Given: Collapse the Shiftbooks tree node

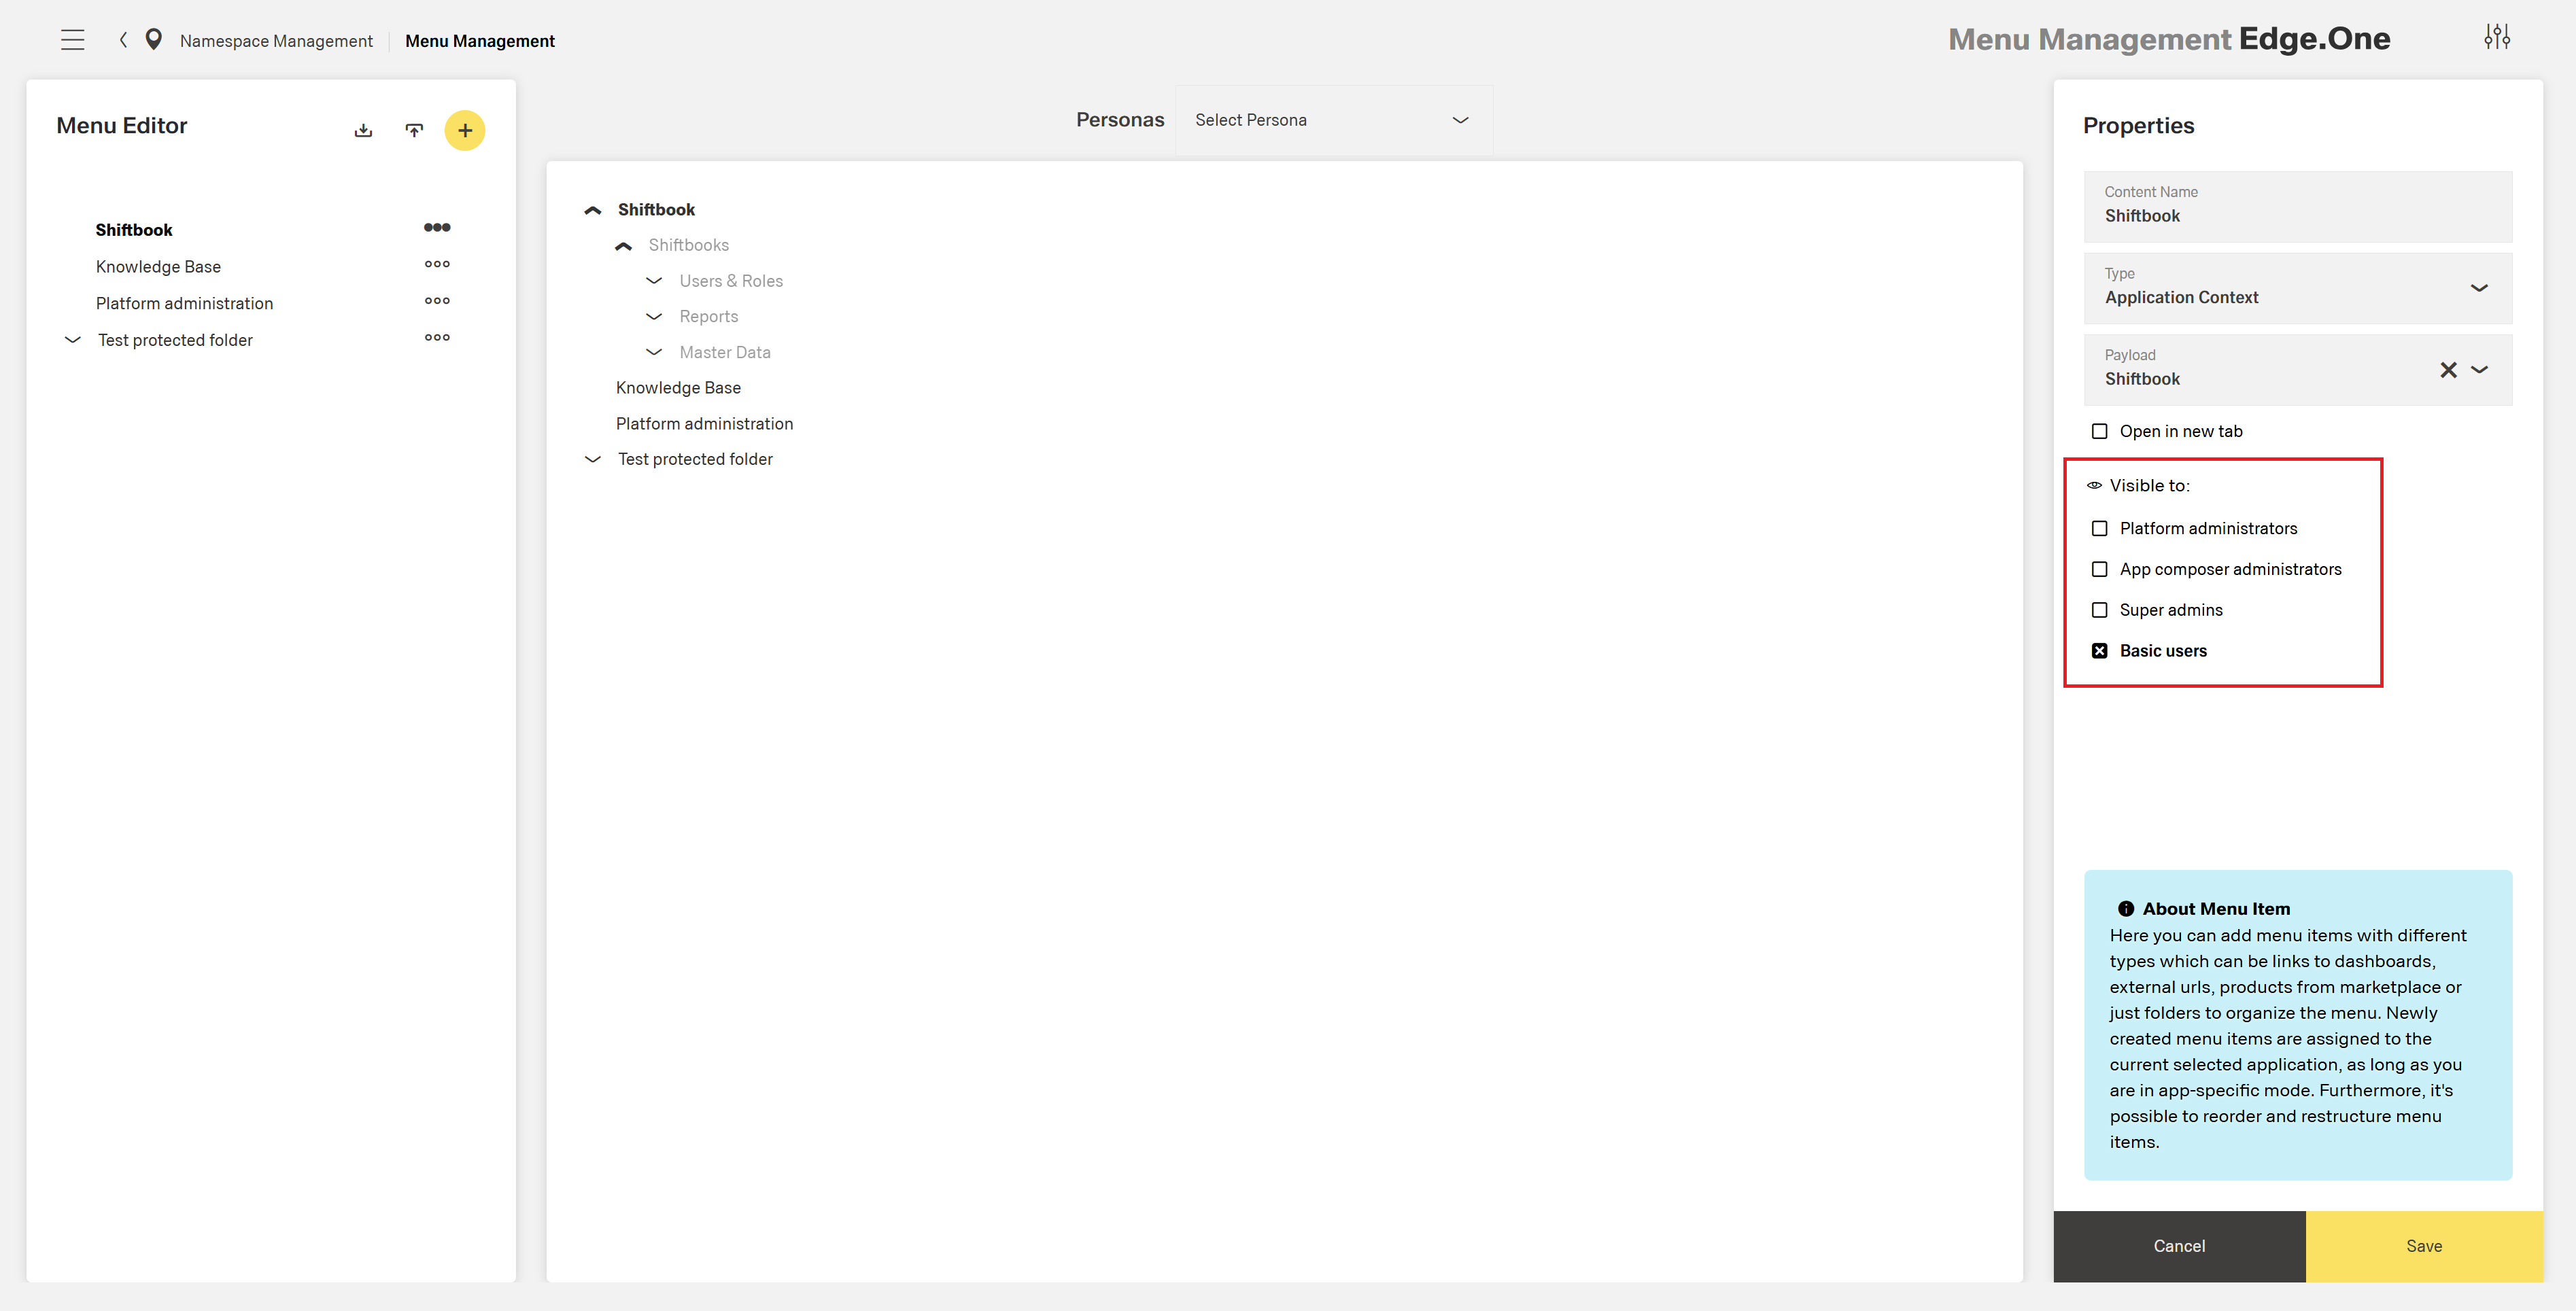Looking at the screenshot, I should click(x=624, y=245).
